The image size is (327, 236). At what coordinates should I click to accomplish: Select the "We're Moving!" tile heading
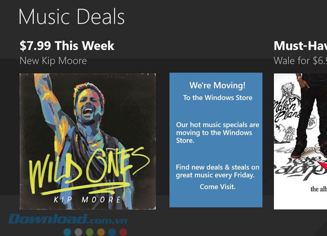pyautogui.click(x=217, y=85)
